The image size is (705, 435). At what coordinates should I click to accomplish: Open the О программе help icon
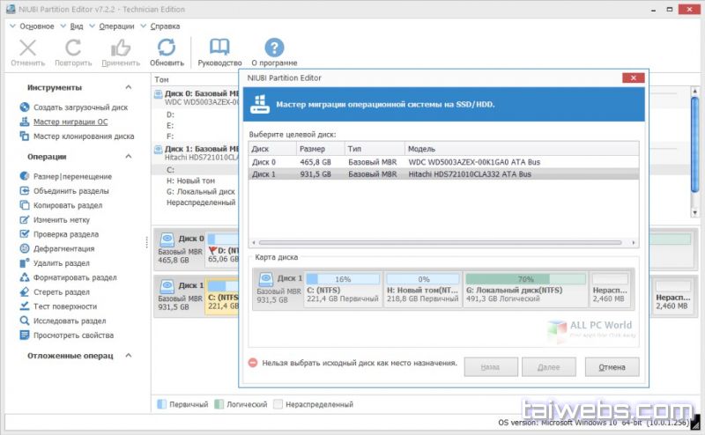point(274,48)
